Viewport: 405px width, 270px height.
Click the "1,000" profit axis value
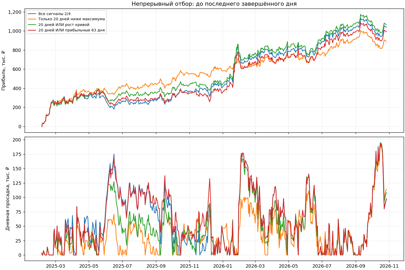pyautogui.click(x=15, y=31)
